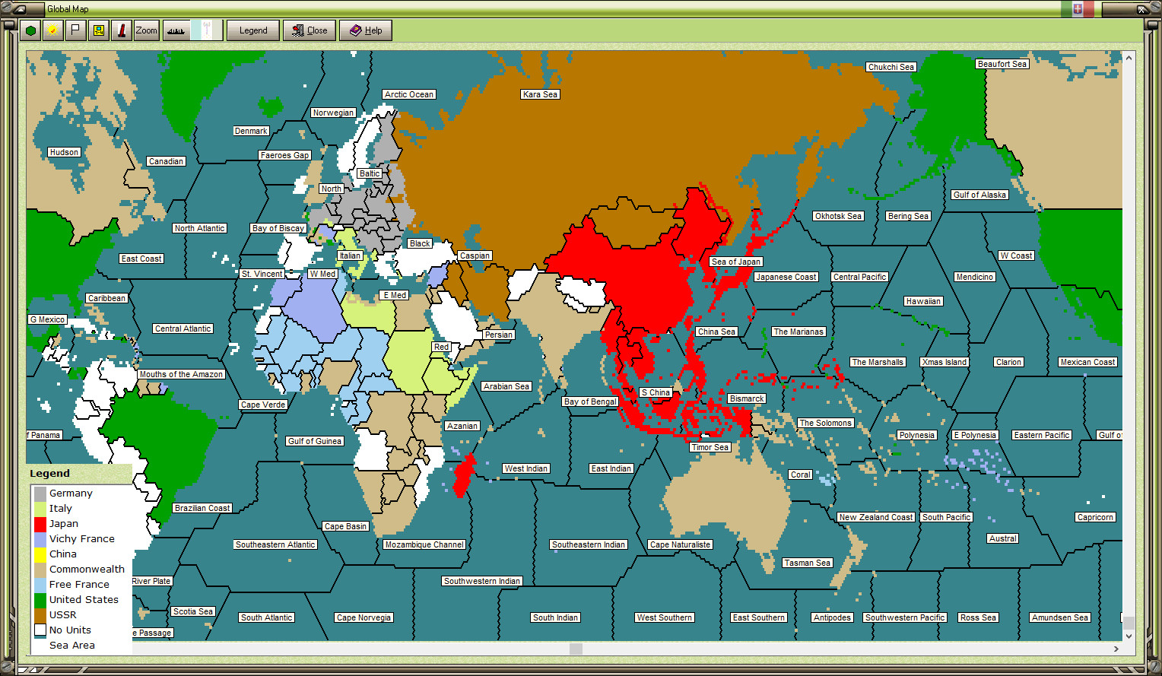This screenshot has width=1162, height=676.
Task: Click the title bar triangle at left
Action: pos(19,9)
